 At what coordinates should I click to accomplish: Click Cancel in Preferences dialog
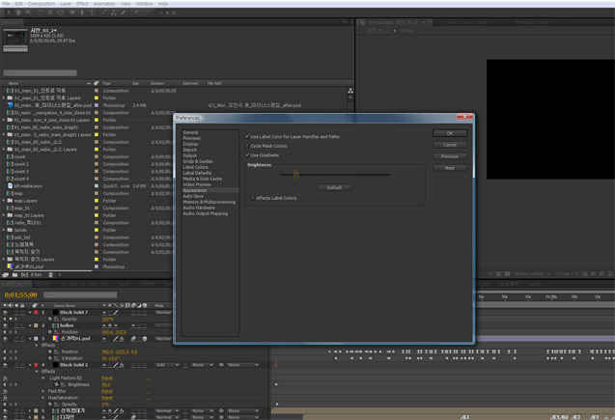pos(450,145)
